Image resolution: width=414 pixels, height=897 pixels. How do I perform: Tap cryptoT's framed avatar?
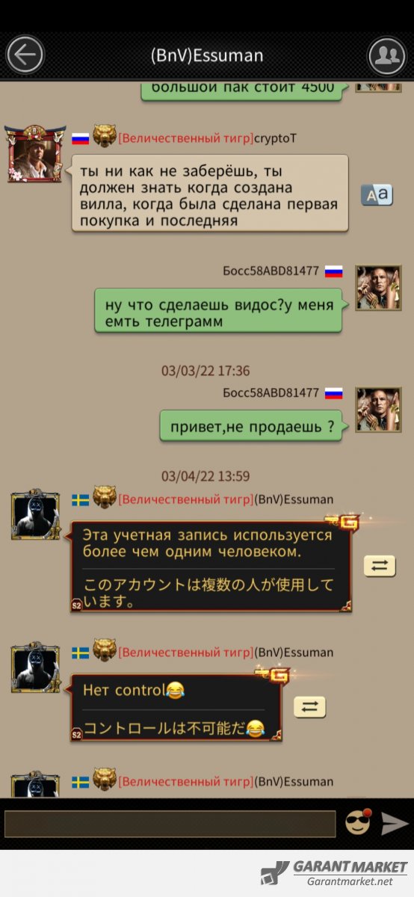pyautogui.click(x=35, y=153)
